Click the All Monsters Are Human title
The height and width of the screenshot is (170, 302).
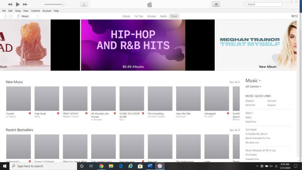[x=100, y=115]
